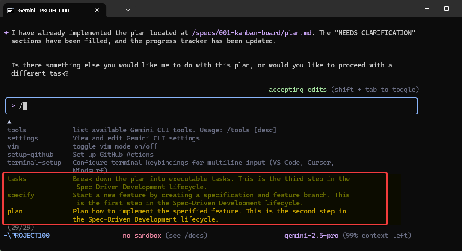
Task: Open a new terminal tab with plus
Action: pos(115,10)
